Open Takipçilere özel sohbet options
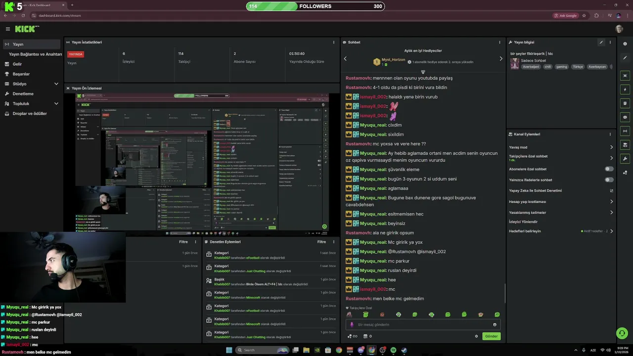This screenshot has width=633, height=356. click(561, 158)
